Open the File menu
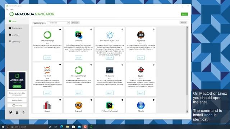Screen dimensions: 230x129 7,9
